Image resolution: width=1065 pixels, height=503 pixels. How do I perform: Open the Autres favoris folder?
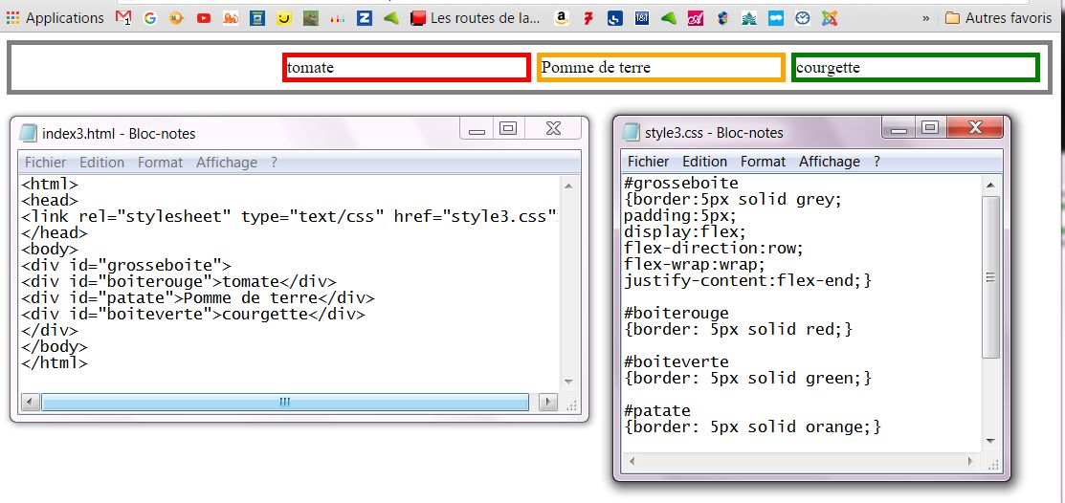coord(998,17)
